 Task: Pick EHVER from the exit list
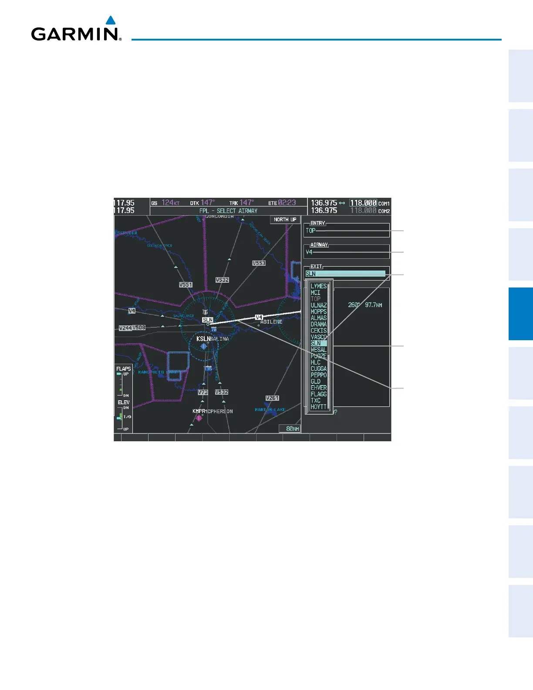click(x=318, y=387)
